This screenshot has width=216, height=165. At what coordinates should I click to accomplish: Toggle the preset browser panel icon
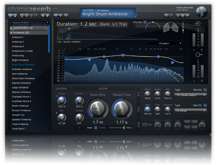click(x=11, y=15)
